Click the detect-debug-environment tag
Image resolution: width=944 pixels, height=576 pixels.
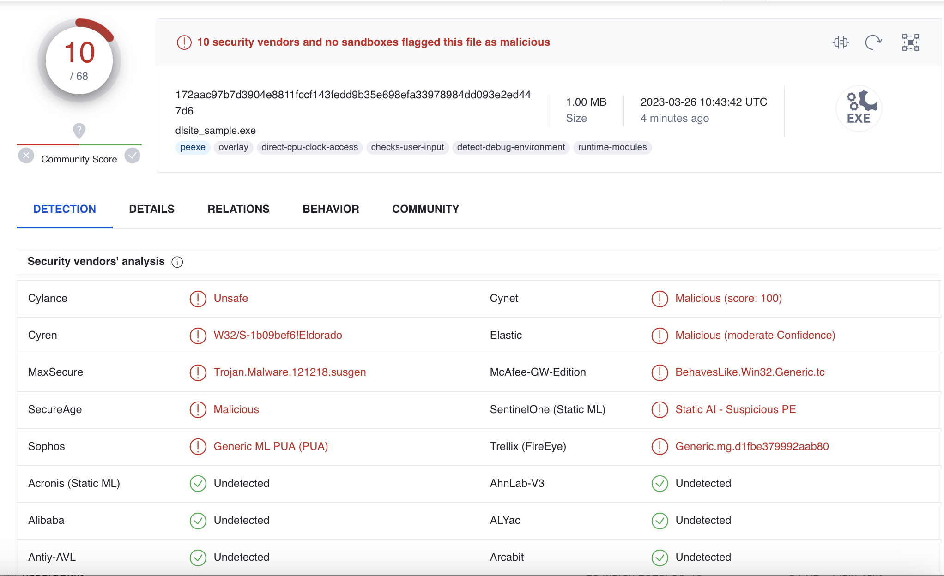(x=511, y=147)
